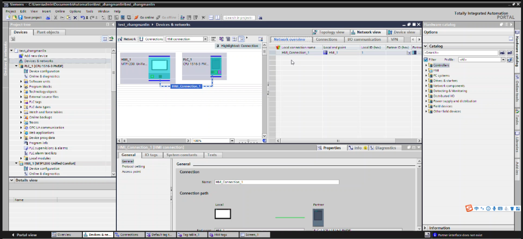Open the Options menu in menu bar

pyautogui.click(x=75, y=11)
